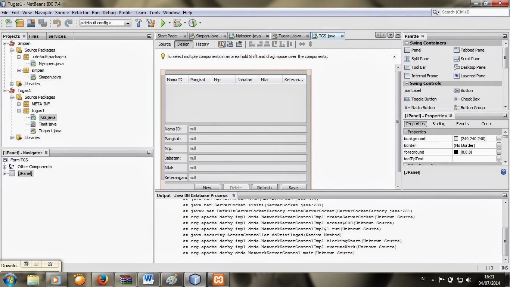The height and width of the screenshot is (287, 510).
Task: Switch the editor to Source view
Action: (164, 44)
